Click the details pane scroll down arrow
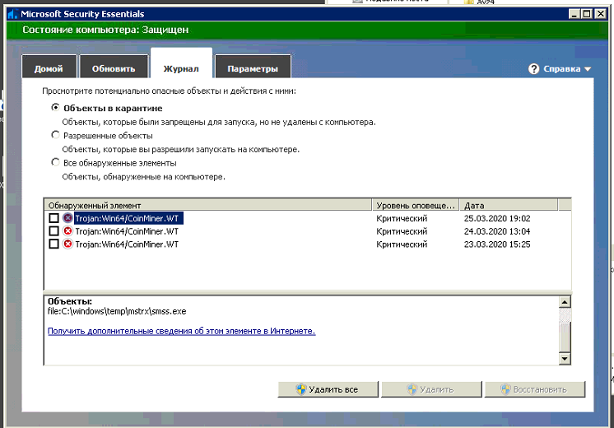 565,358
